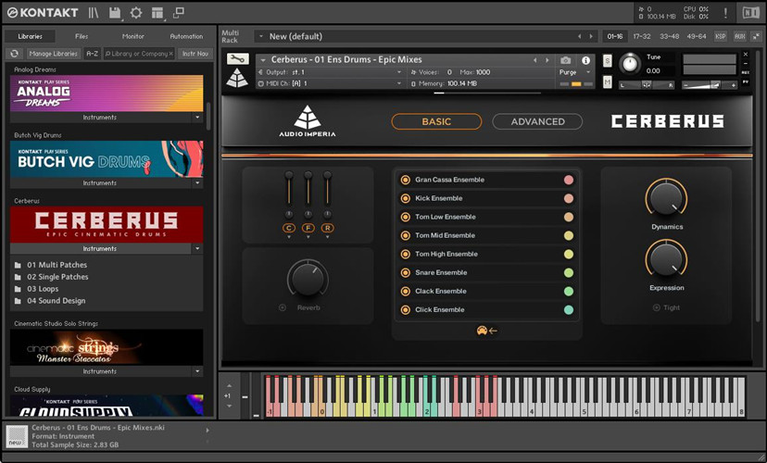Switch to the ADVANCED view tab
Image resolution: width=767 pixels, height=463 pixels.
tap(537, 121)
